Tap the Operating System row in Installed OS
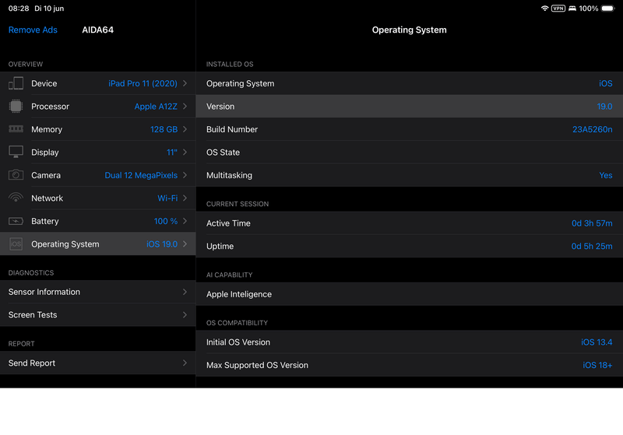This screenshot has width=623, height=435. (410, 83)
